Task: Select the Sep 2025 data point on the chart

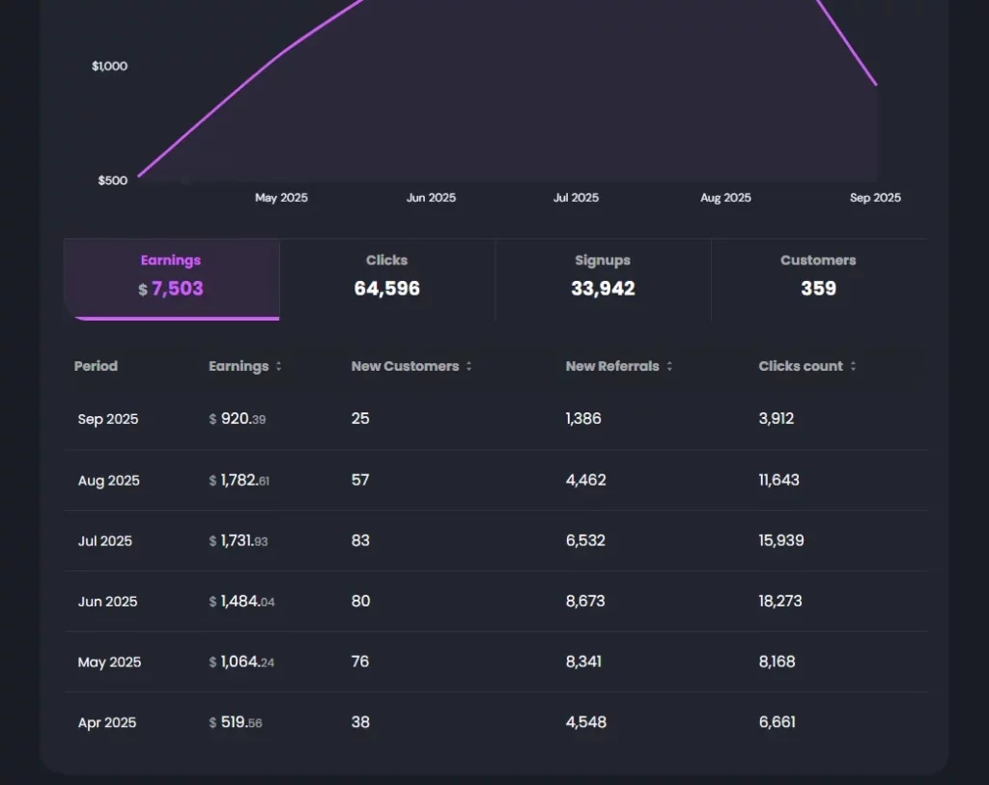Action: pos(875,87)
